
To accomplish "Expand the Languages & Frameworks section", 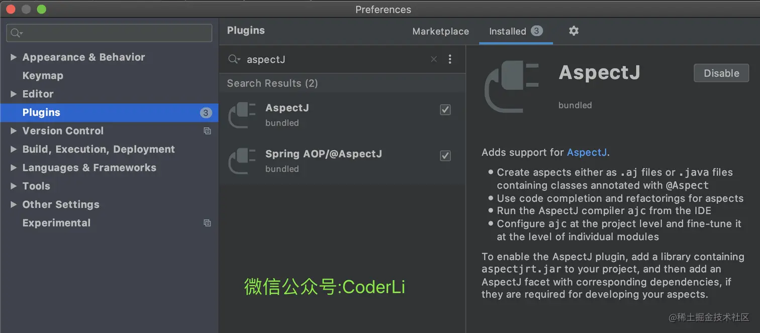I will tap(14, 168).
